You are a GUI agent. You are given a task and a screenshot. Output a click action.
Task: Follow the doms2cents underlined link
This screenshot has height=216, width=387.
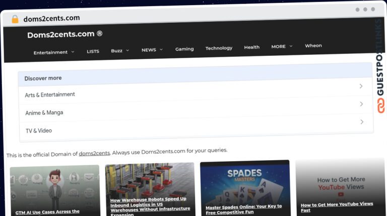(94, 154)
